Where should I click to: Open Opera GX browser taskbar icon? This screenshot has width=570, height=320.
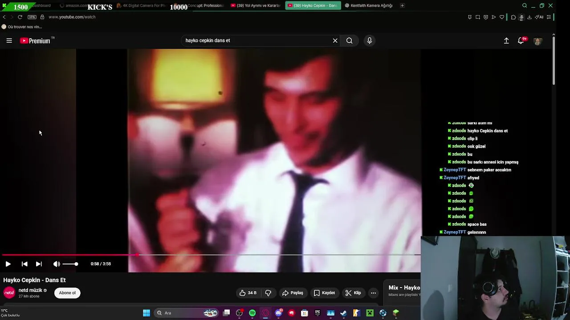tap(265, 313)
